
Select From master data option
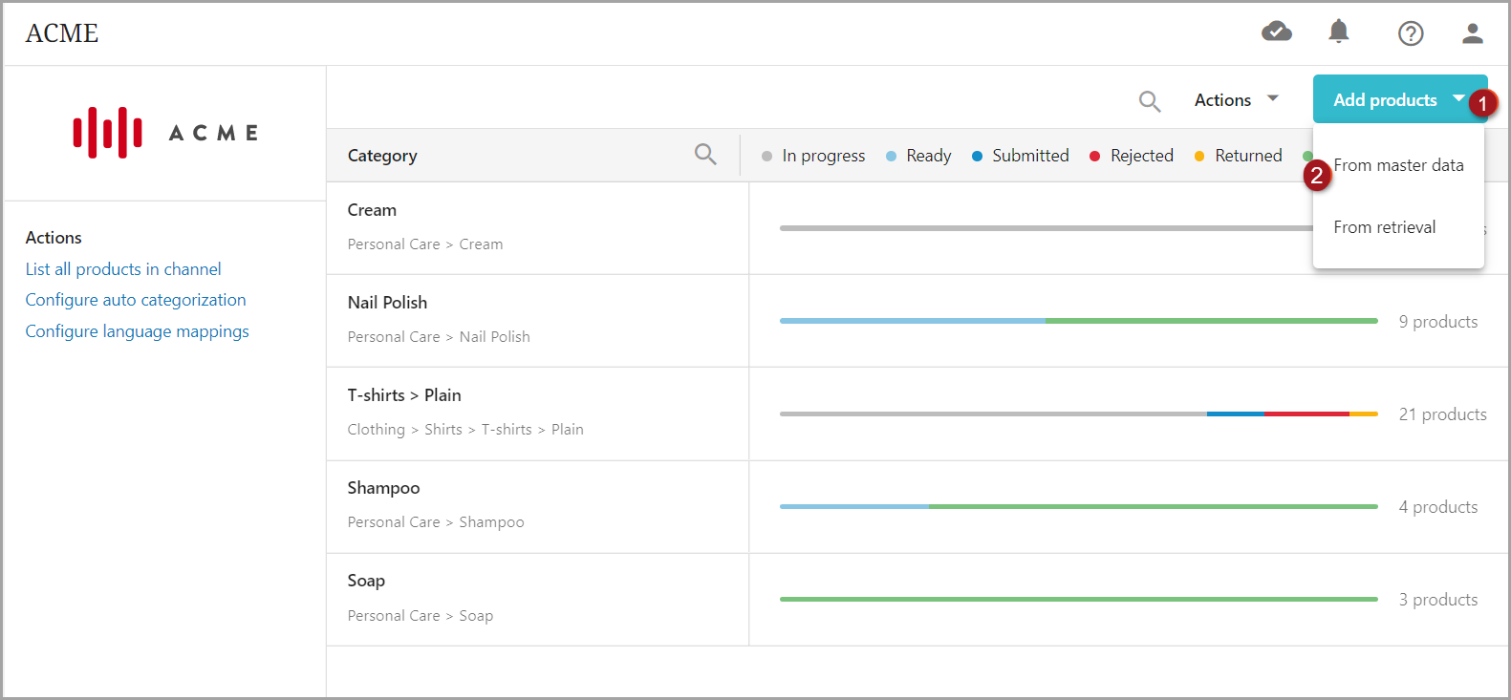point(1397,165)
